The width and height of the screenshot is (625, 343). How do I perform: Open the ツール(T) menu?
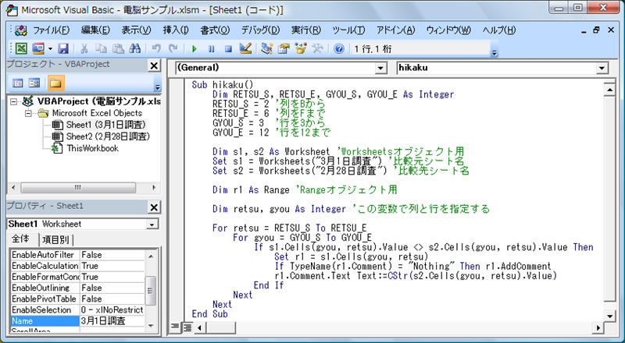coord(348,30)
